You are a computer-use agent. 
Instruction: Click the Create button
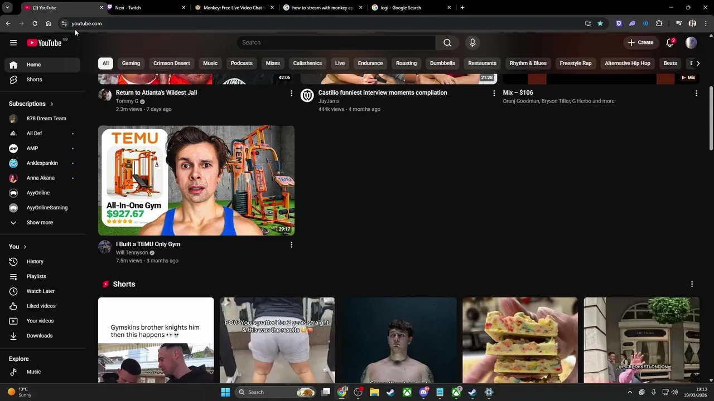coord(640,43)
